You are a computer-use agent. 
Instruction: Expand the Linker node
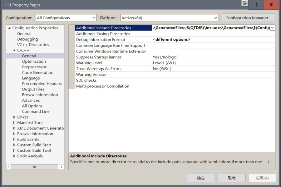[x=14, y=117]
